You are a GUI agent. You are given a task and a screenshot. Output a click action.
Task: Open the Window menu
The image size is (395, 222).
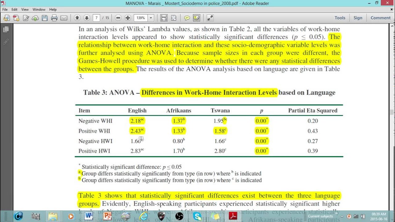(39, 10)
